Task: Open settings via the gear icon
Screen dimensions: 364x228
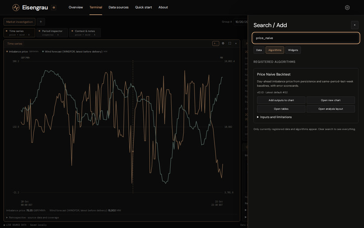Action: coord(347,7)
